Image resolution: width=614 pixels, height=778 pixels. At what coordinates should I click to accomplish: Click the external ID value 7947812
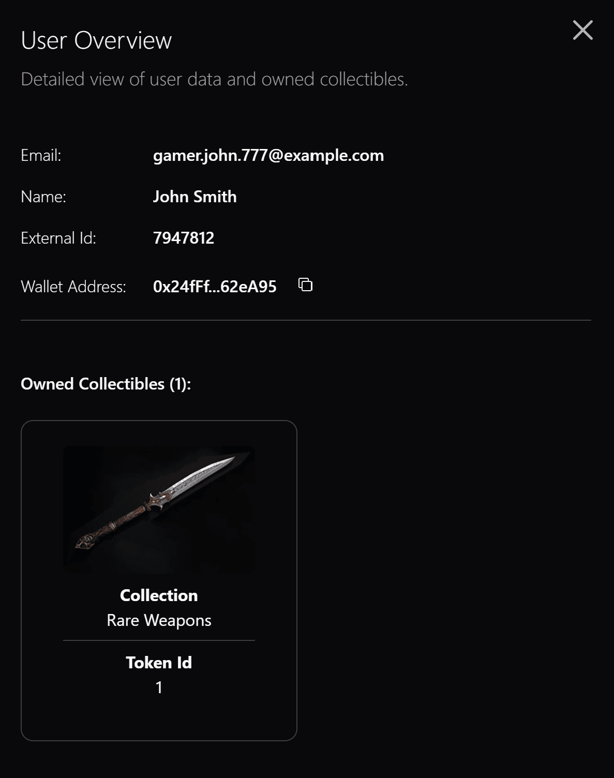[184, 238]
